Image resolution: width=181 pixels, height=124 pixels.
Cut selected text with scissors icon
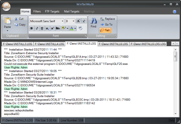coord(16,19)
